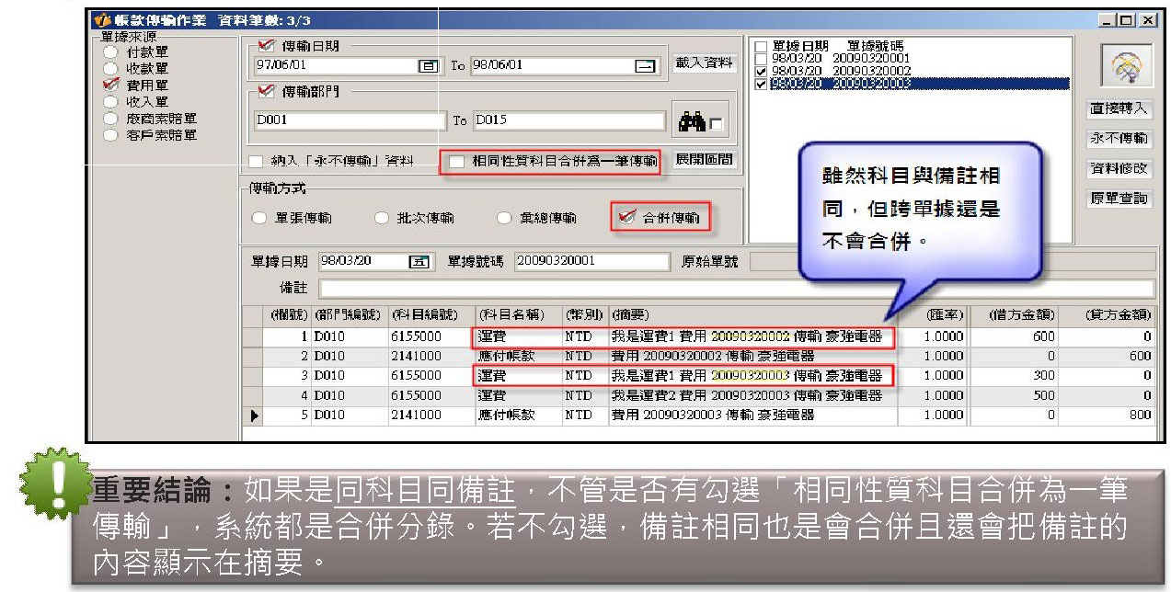Click the 展開區間 button
1171x592 pixels.
[704, 160]
